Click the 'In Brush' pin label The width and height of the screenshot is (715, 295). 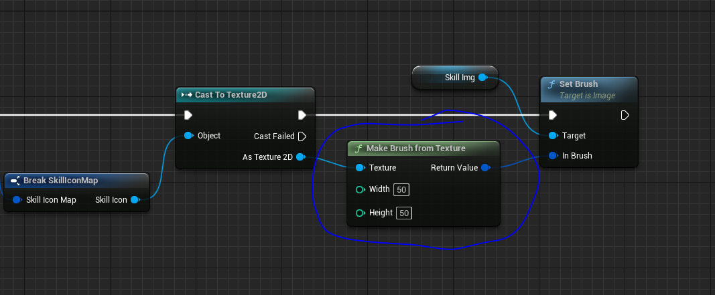(x=577, y=156)
